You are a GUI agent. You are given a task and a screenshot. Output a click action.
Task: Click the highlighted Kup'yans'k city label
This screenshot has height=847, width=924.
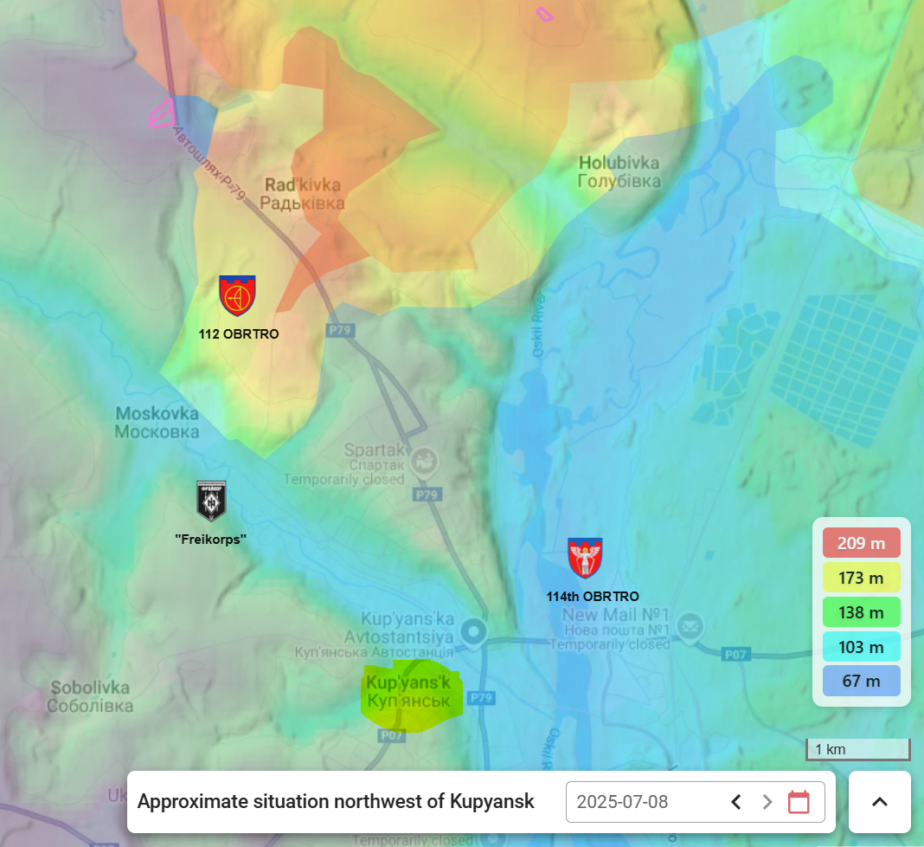[408, 692]
